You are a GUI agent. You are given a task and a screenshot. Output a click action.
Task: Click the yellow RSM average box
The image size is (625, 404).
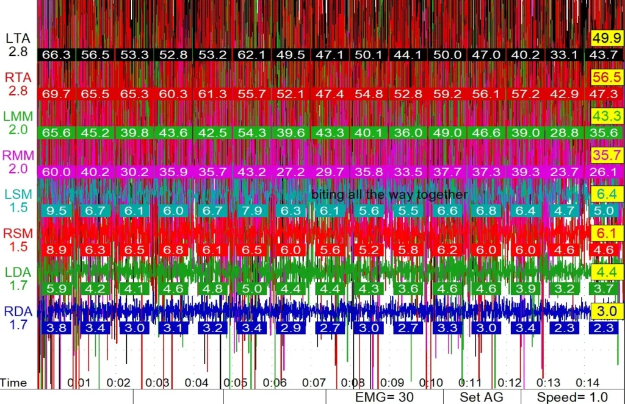tap(606, 233)
